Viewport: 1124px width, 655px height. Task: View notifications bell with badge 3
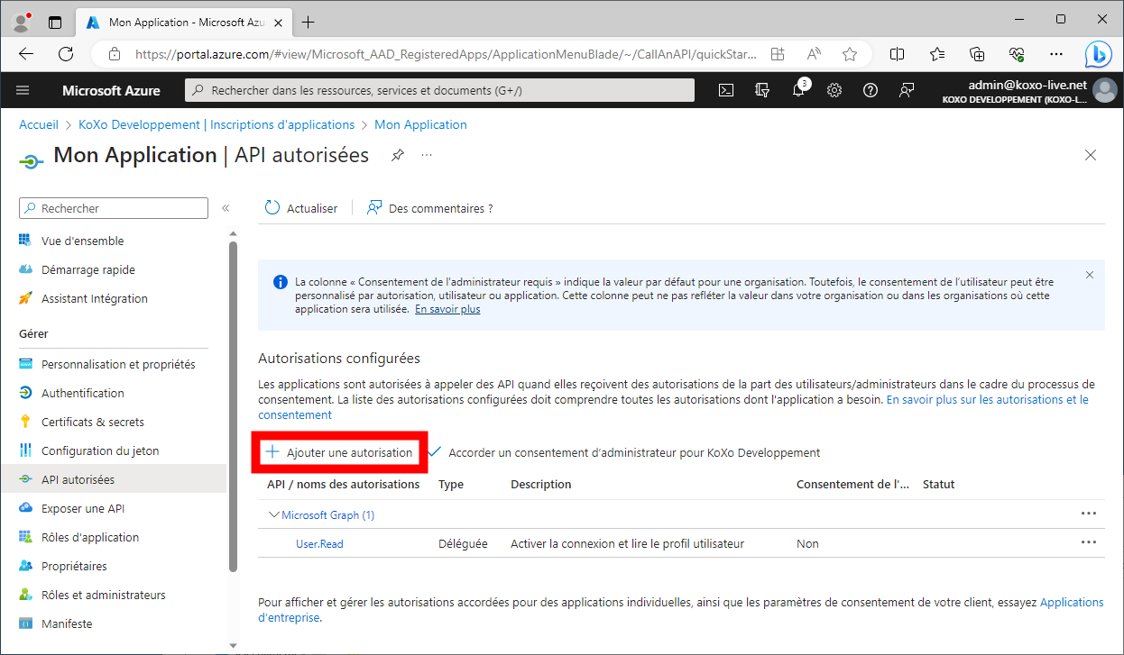tap(799, 89)
